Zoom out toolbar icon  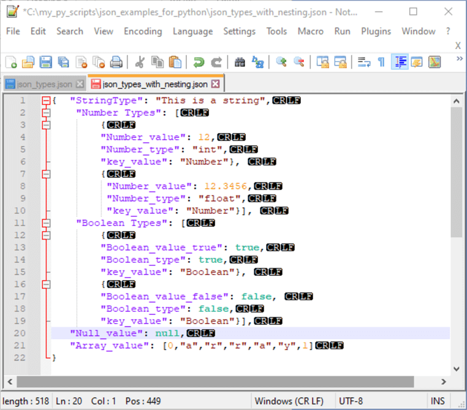pyautogui.click(x=298, y=63)
